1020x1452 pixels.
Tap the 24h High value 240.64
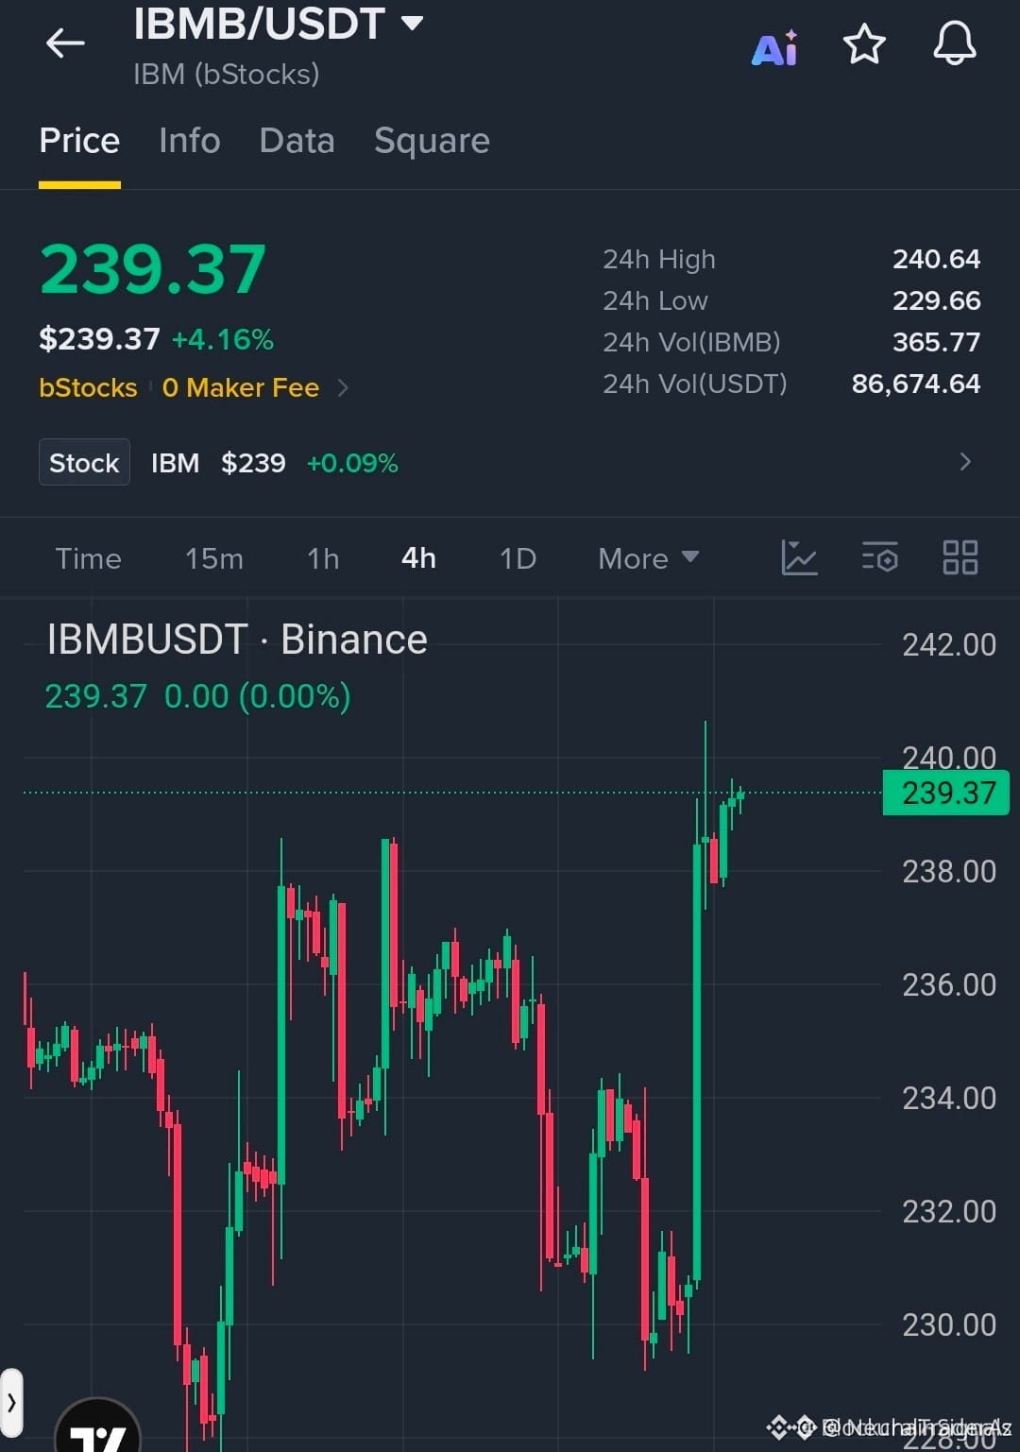[937, 259]
